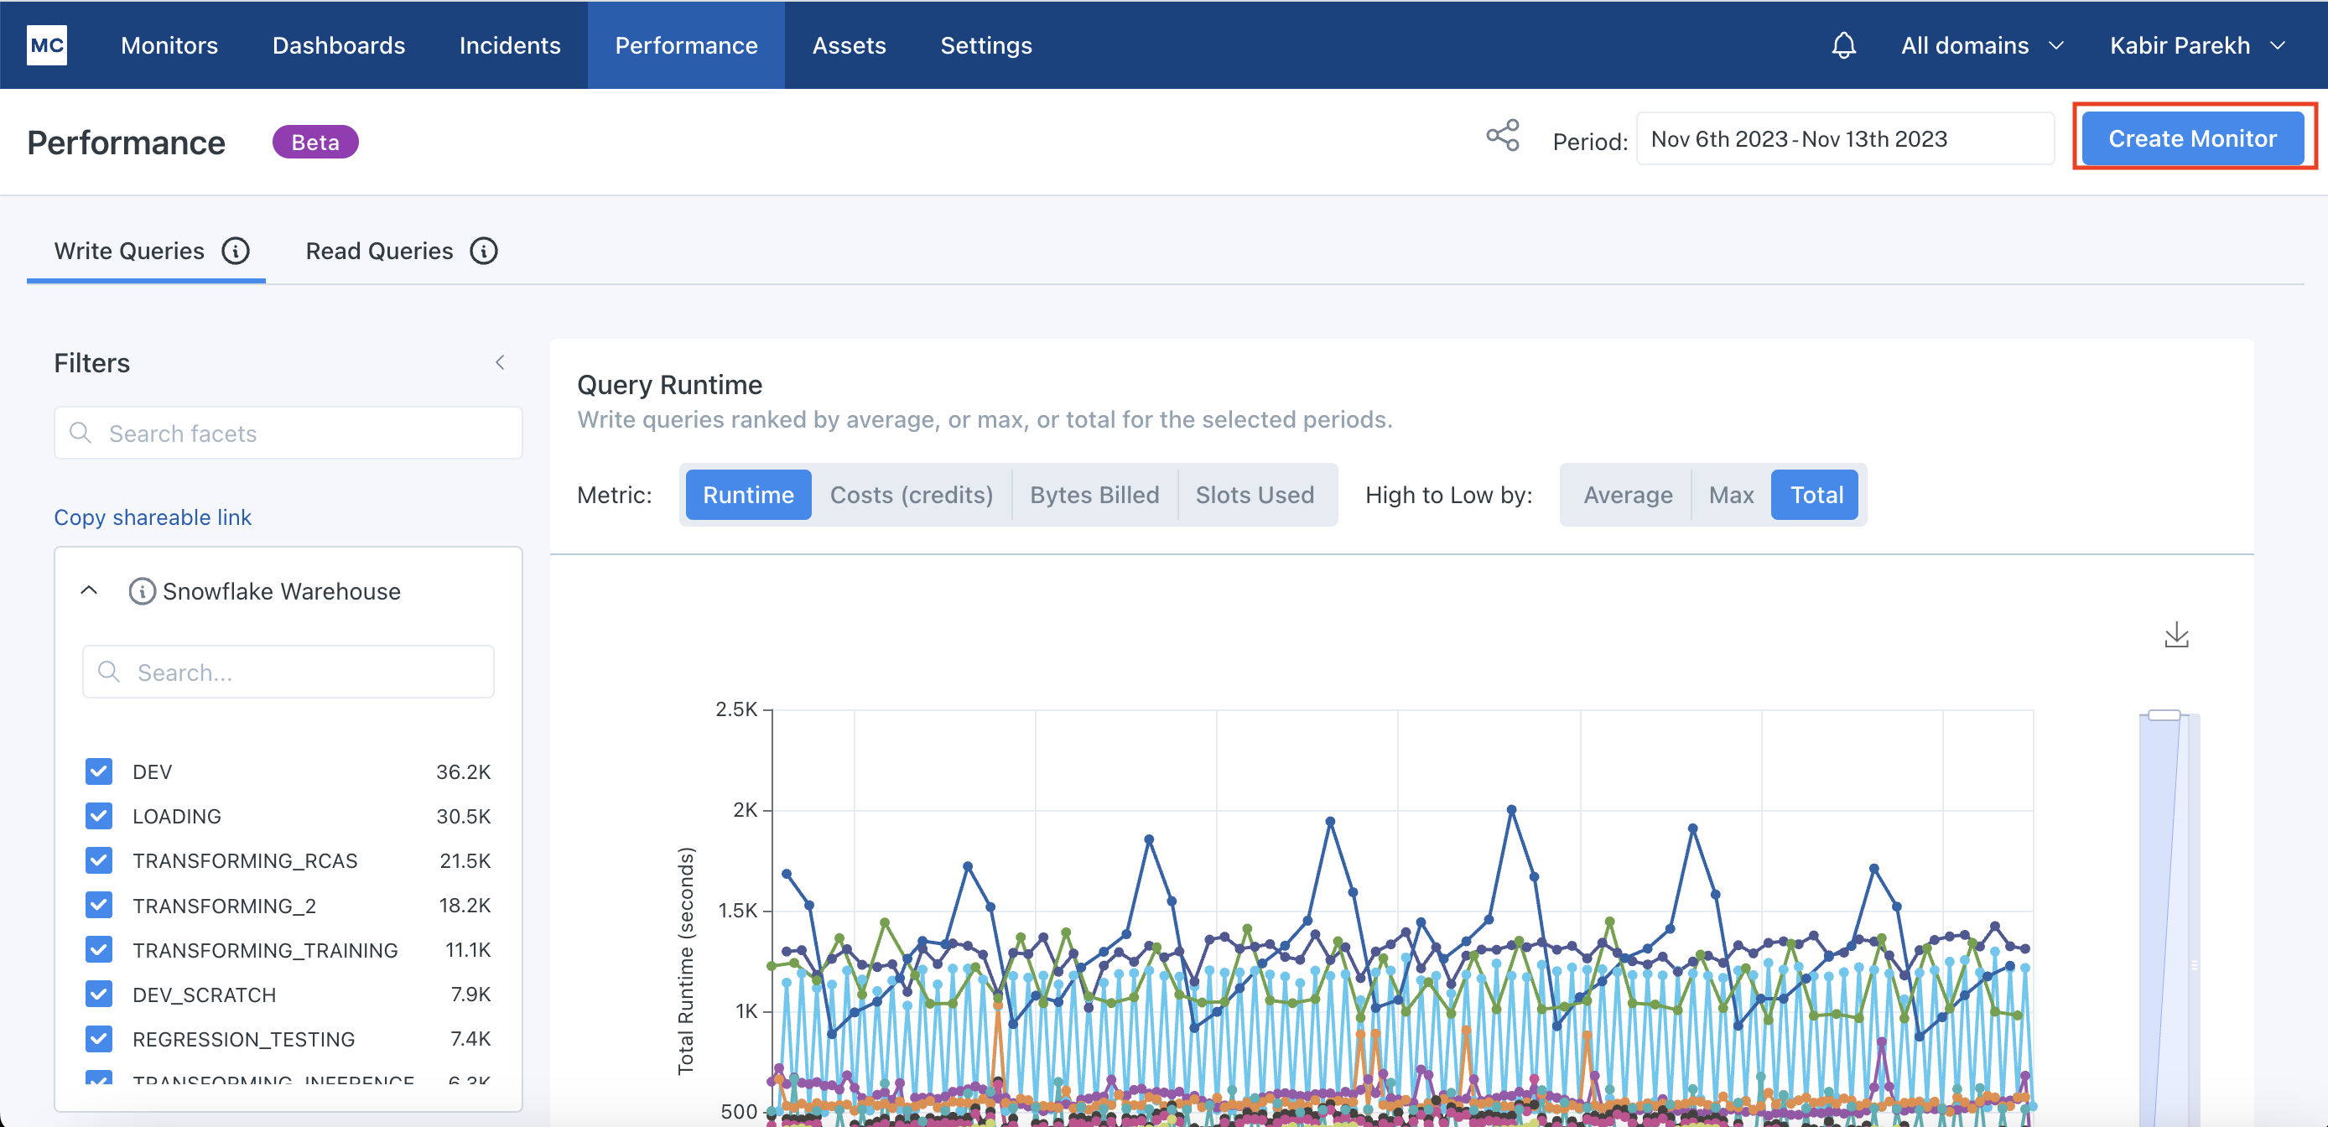Click the Read Queries info icon

coord(485,252)
